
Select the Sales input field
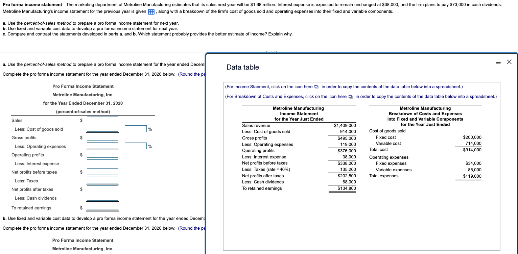(102, 120)
